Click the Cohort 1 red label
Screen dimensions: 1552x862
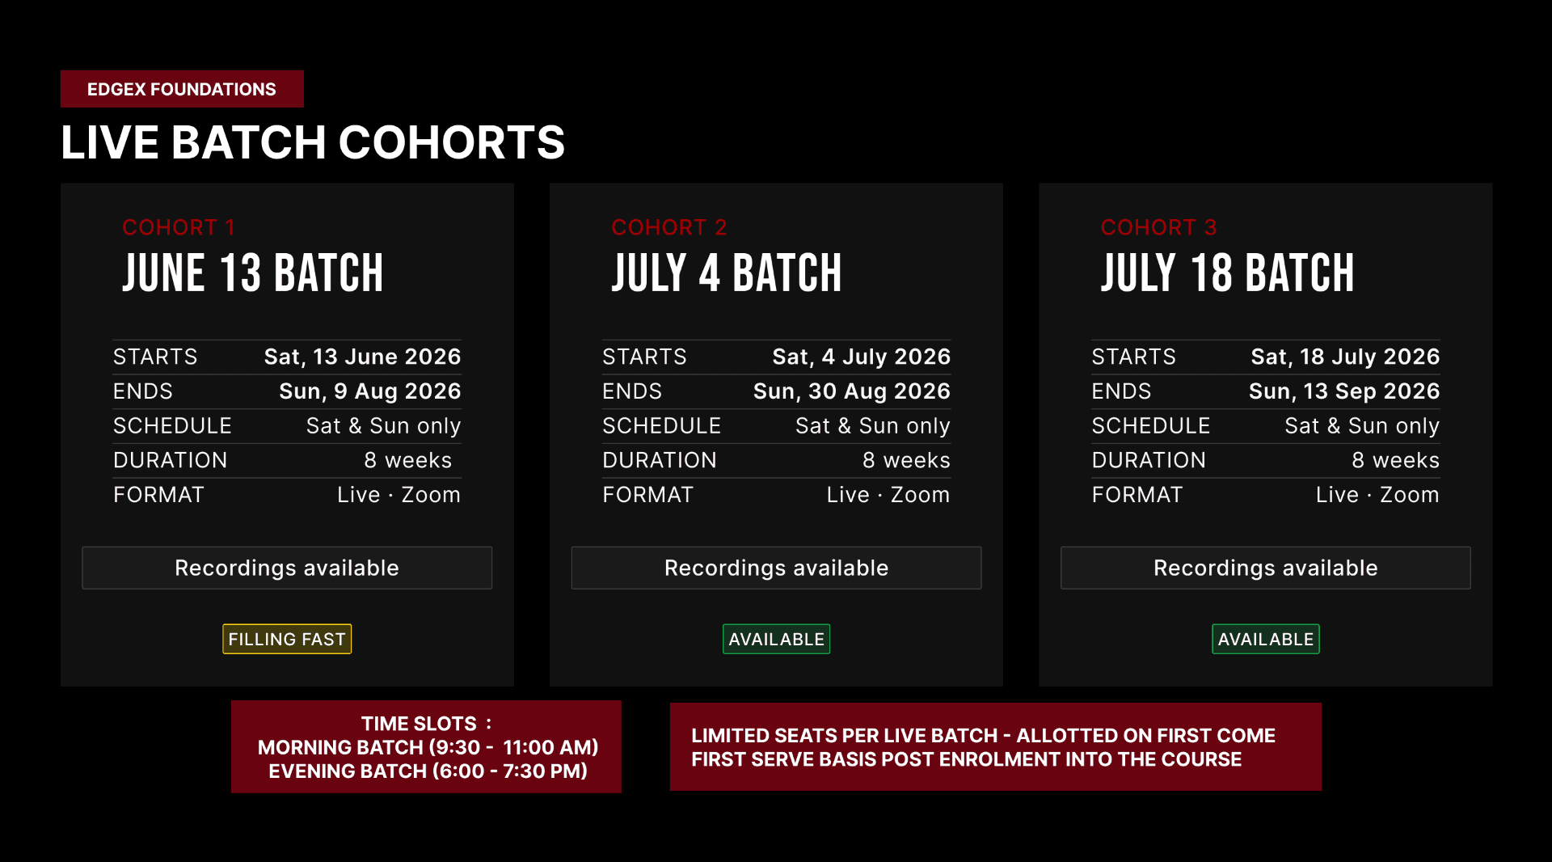(179, 227)
